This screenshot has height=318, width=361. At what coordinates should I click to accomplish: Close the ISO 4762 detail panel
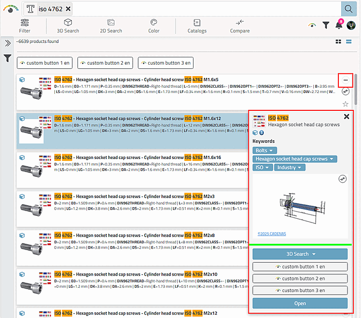point(347,117)
